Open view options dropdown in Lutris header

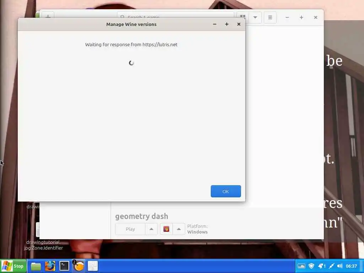(x=255, y=17)
